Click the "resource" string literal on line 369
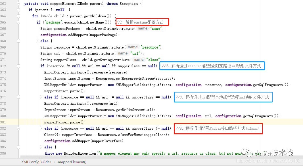This screenshot has height=166, width=303. (x=151, y=47)
